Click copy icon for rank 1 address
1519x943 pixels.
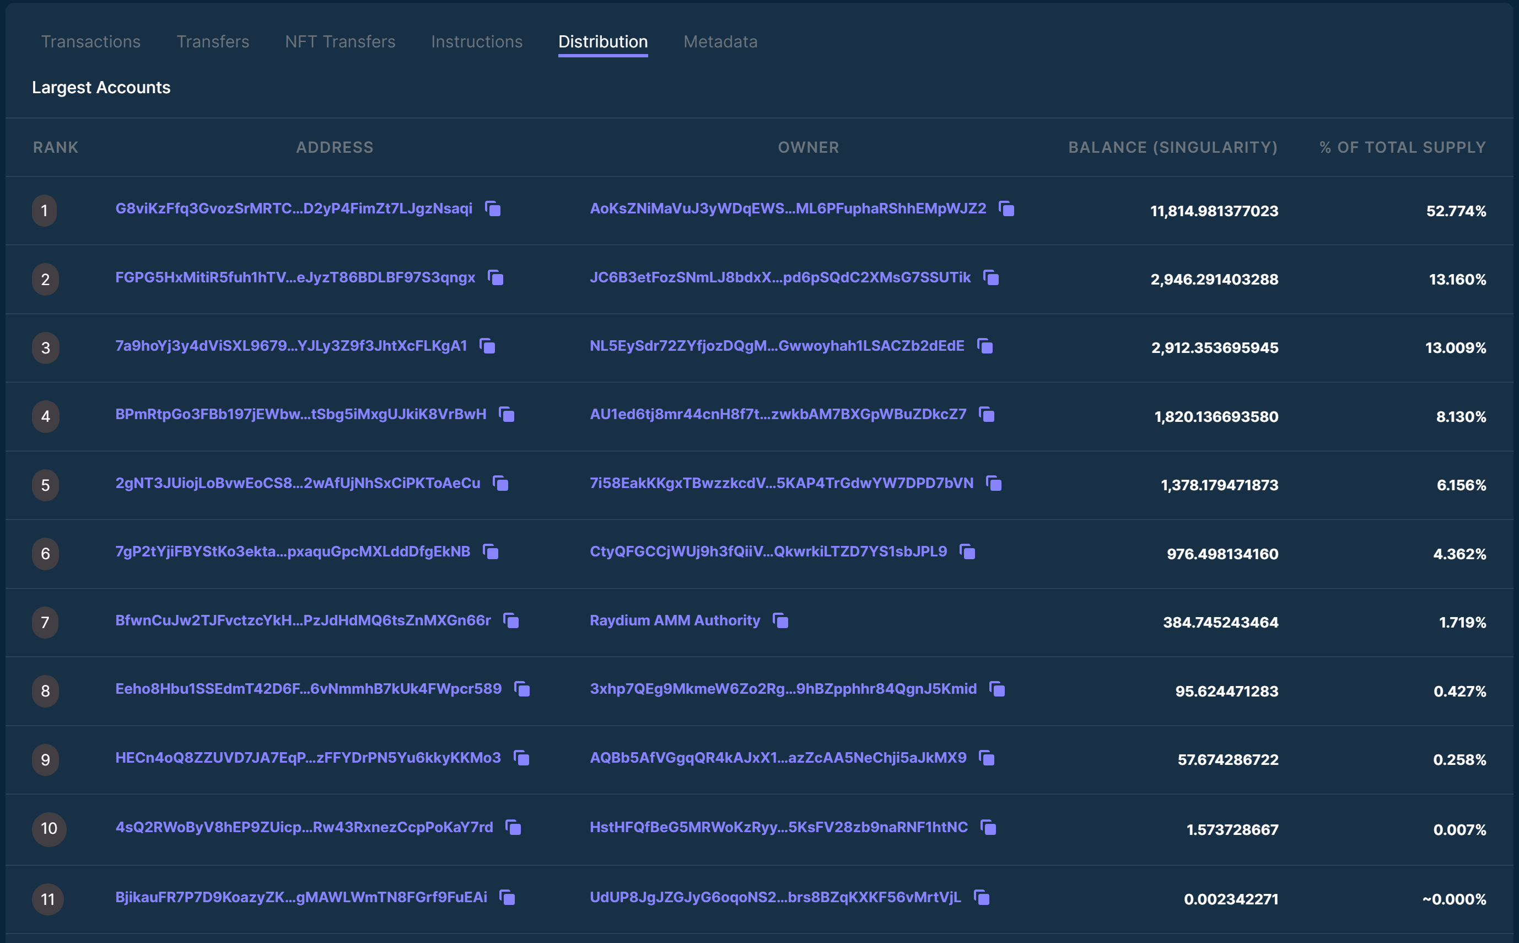pos(494,208)
